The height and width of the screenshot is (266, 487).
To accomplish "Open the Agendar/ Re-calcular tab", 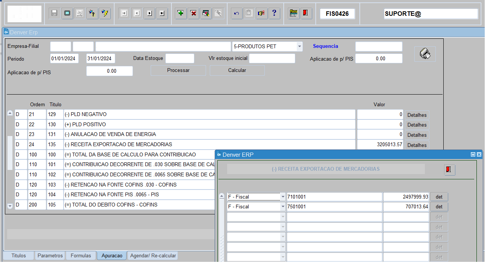I will coord(153,255).
